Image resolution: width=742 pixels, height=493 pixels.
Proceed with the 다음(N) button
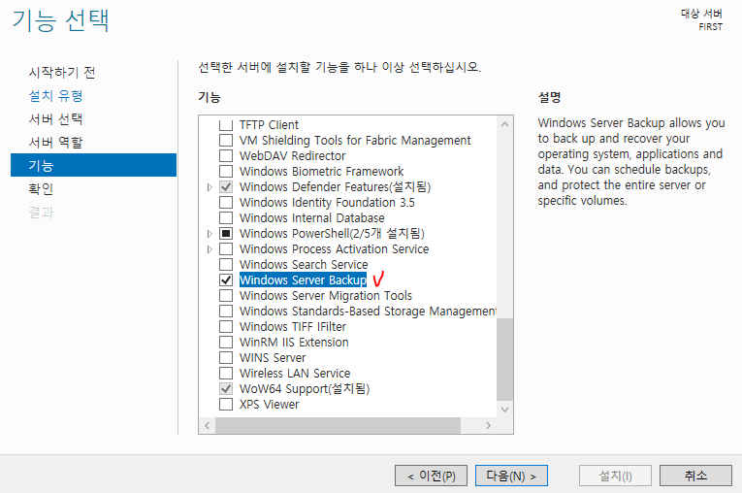[x=511, y=476]
